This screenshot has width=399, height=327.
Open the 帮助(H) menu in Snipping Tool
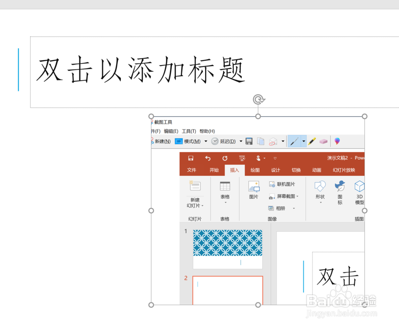(x=207, y=131)
